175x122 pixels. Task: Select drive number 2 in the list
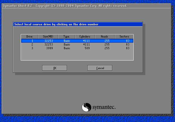pyautogui.click(x=32, y=45)
